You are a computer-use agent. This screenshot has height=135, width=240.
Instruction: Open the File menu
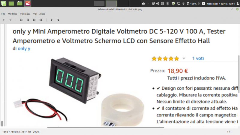[3, 14]
